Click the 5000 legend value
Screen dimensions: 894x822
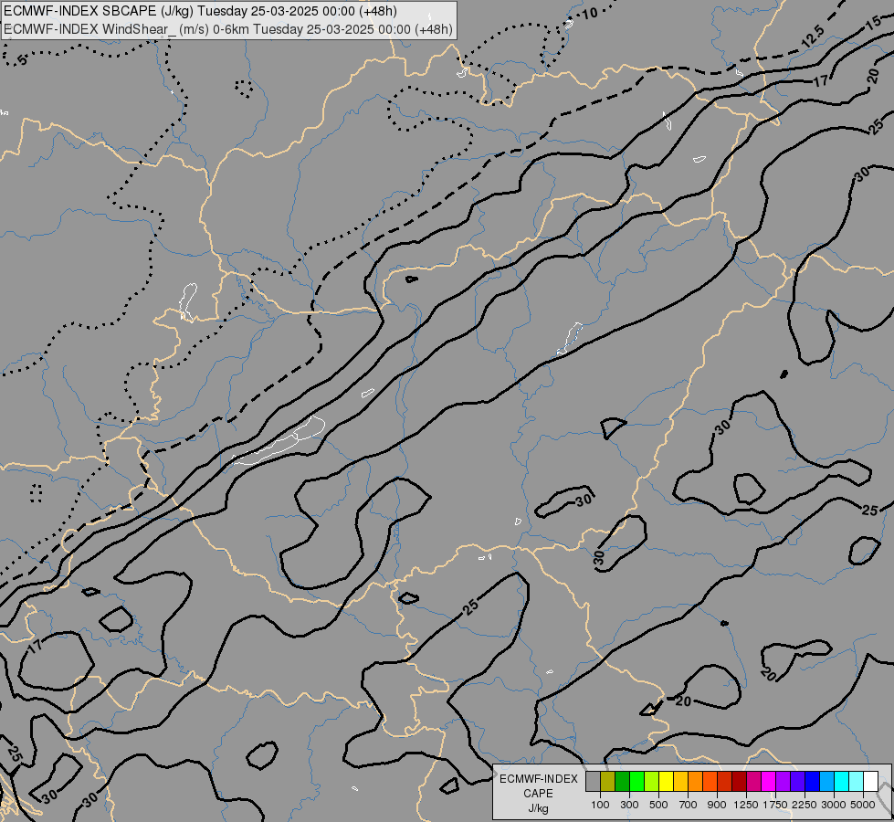pos(863,805)
